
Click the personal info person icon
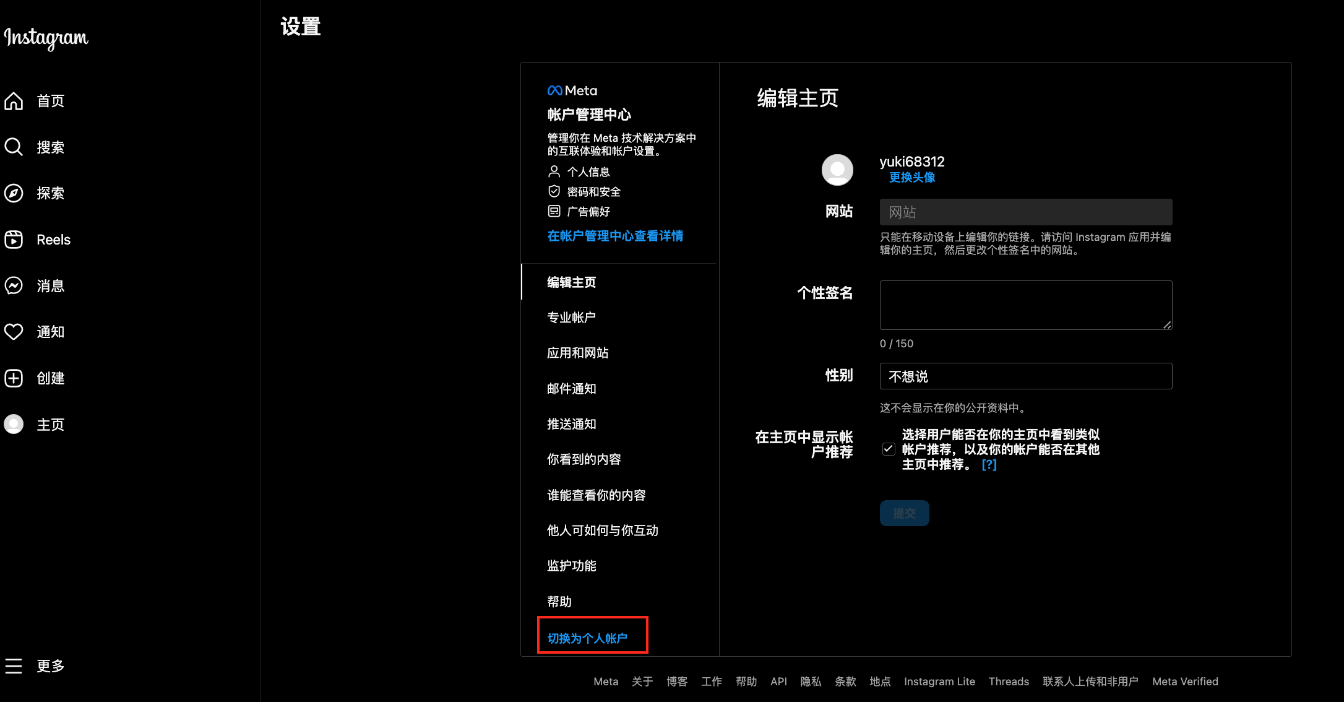tap(554, 171)
